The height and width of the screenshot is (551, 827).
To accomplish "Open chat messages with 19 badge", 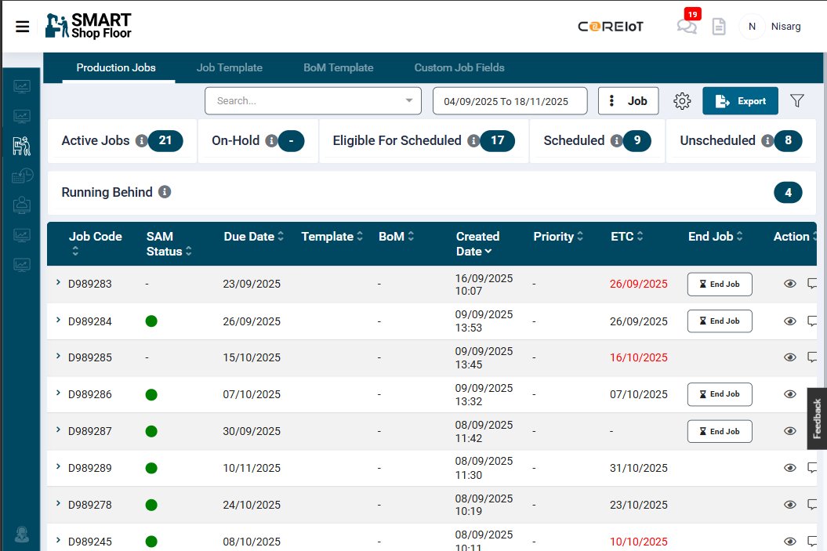I will coord(687,27).
